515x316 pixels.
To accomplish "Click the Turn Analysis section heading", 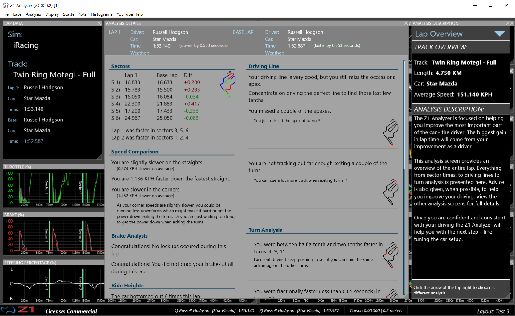I will click(265, 230).
